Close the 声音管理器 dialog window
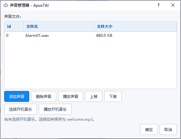The image size is (181, 139). pyautogui.click(x=173, y=5)
